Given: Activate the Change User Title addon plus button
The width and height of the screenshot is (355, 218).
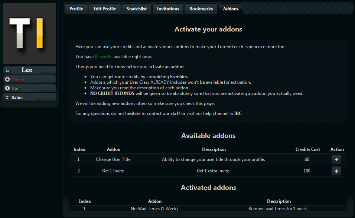Looking at the screenshot, I should pos(336,159).
